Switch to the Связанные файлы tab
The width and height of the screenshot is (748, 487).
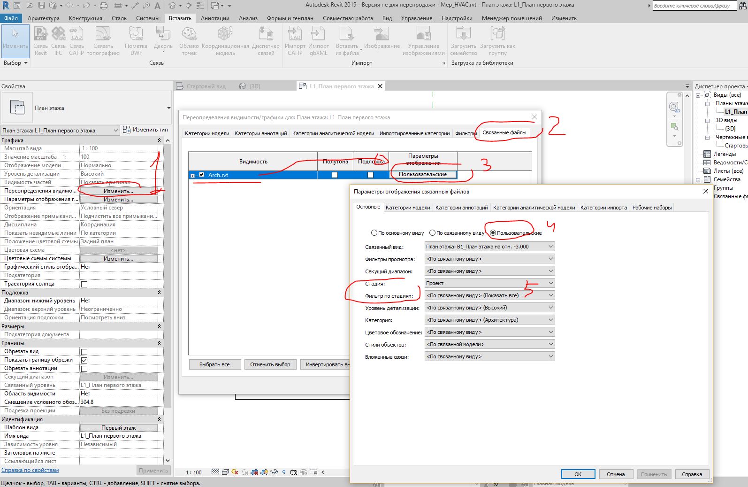coord(504,132)
